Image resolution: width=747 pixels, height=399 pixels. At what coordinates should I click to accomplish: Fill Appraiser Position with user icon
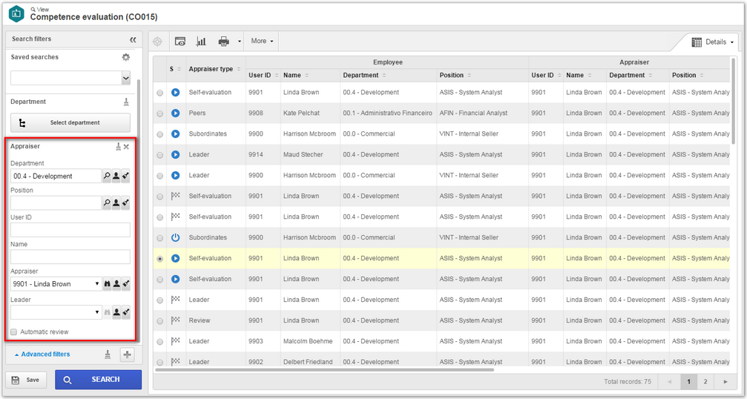[116, 202]
